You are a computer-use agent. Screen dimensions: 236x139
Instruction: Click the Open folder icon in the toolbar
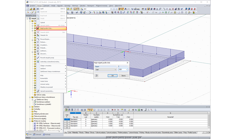point(31,9)
